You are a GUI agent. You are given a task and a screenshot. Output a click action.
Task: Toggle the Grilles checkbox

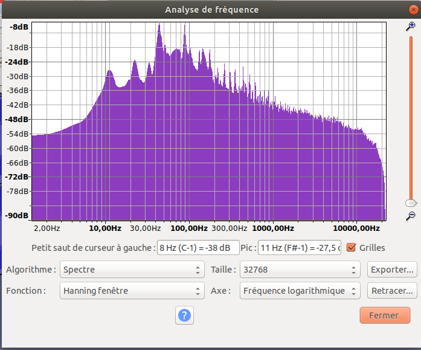(351, 247)
